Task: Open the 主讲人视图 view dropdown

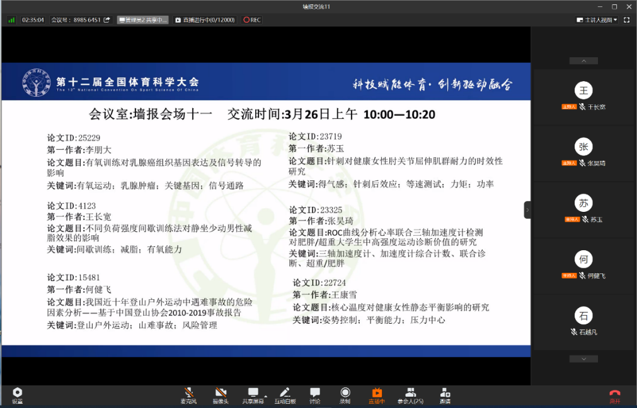Action: pos(597,19)
